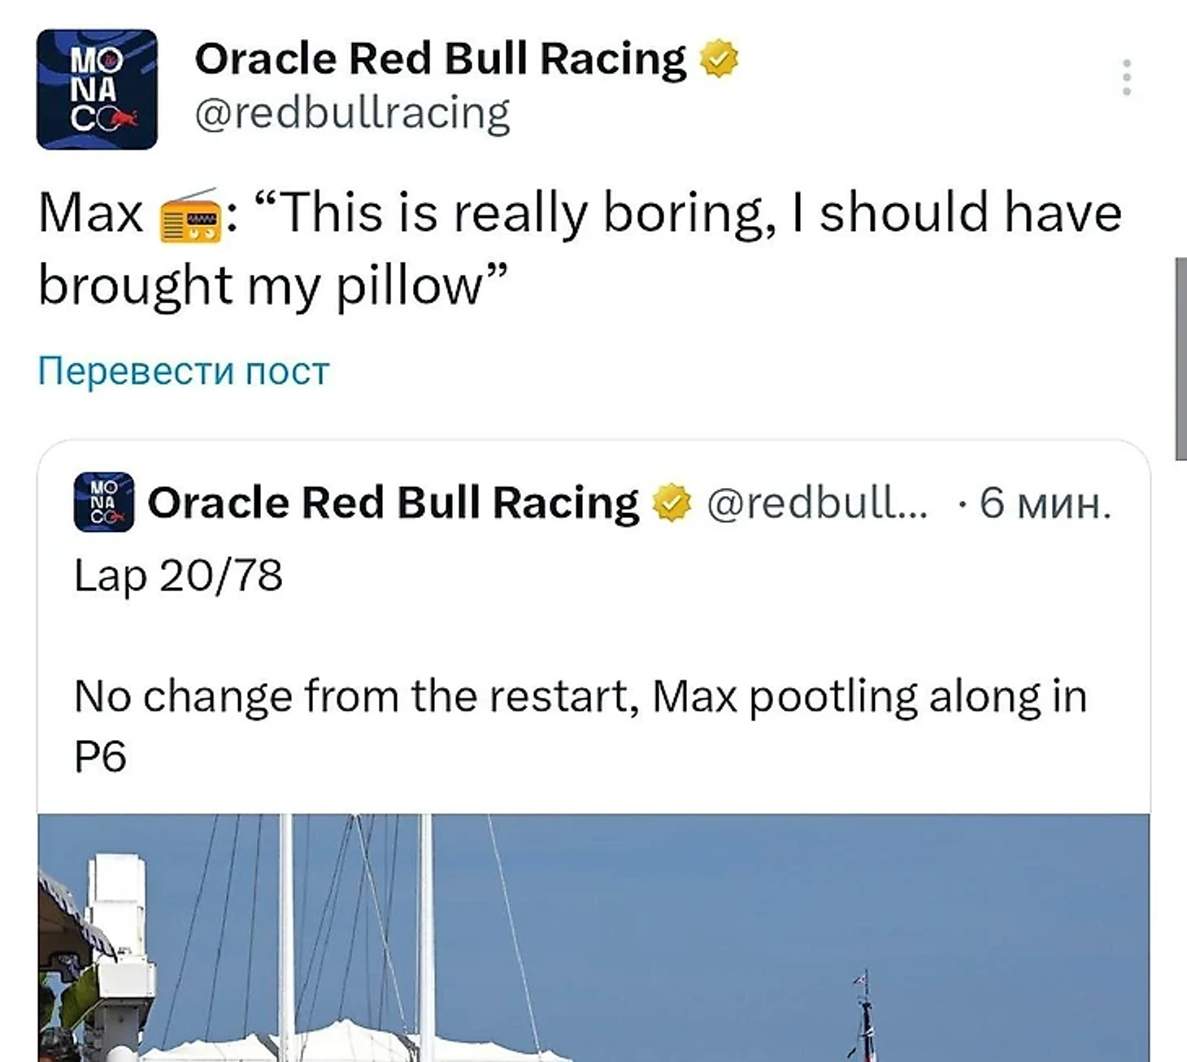Click the "Lap 20/78" text in the quoted post
1187x1062 pixels.
(x=178, y=576)
